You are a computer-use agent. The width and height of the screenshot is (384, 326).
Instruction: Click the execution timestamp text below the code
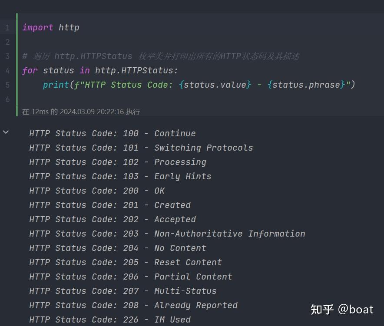click(x=82, y=112)
